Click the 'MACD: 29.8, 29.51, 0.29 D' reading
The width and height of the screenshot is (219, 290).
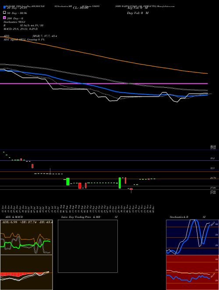21,29
